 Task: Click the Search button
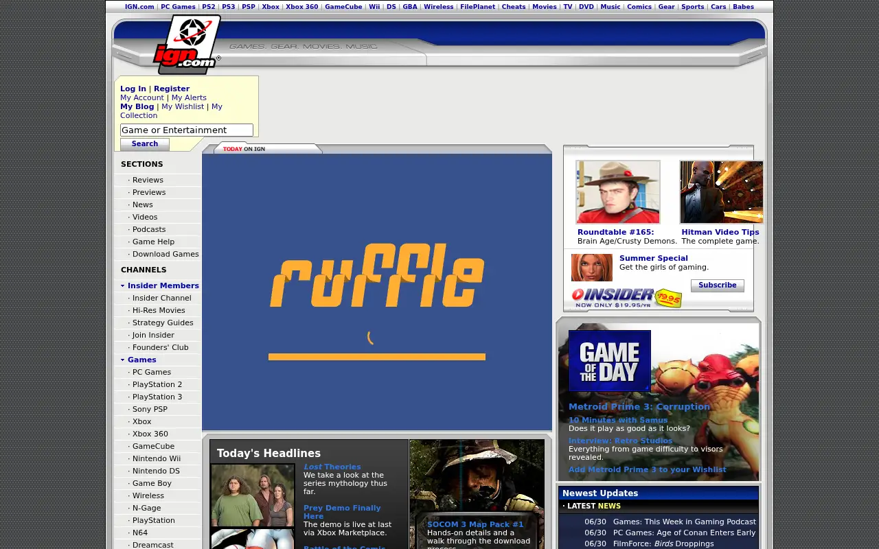145,144
